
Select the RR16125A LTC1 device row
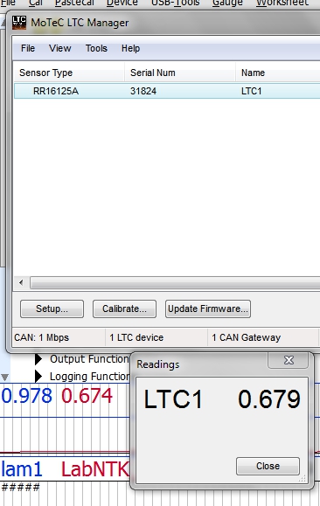[x=167, y=91]
